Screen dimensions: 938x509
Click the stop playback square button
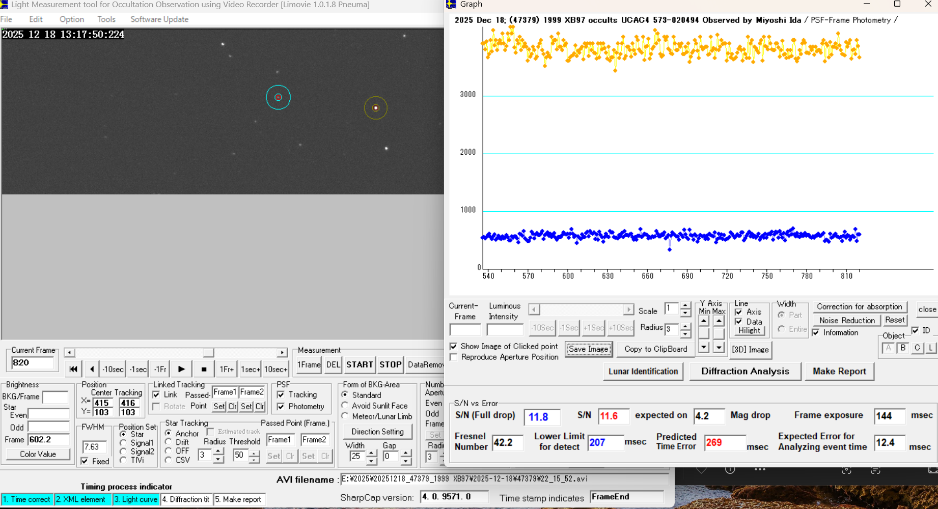(204, 369)
